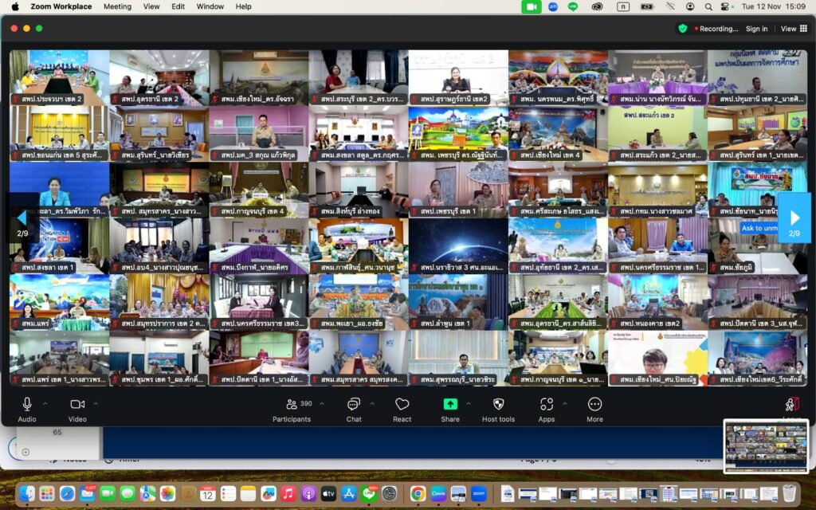Open Finder from the Dock

[27, 492]
